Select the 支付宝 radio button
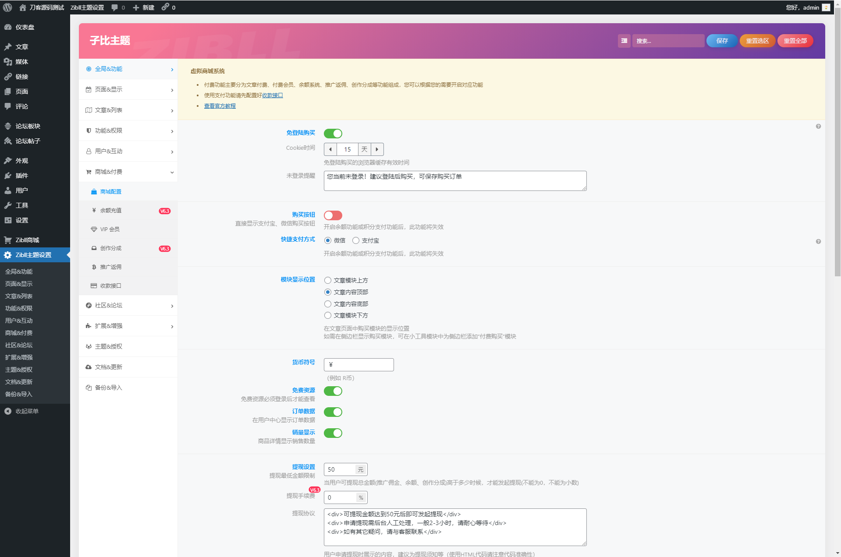 pos(356,240)
